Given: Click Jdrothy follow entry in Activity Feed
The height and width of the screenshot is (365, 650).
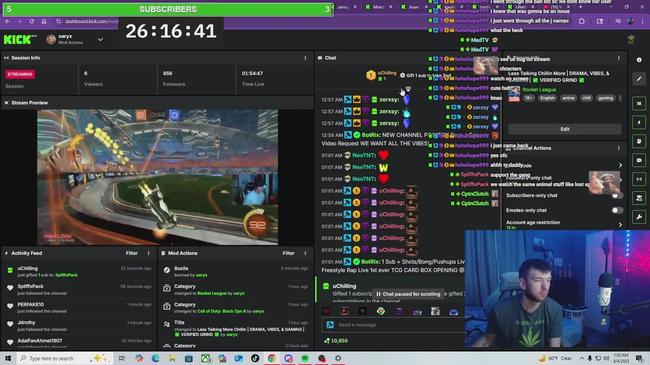Looking at the screenshot, I should (x=79, y=326).
